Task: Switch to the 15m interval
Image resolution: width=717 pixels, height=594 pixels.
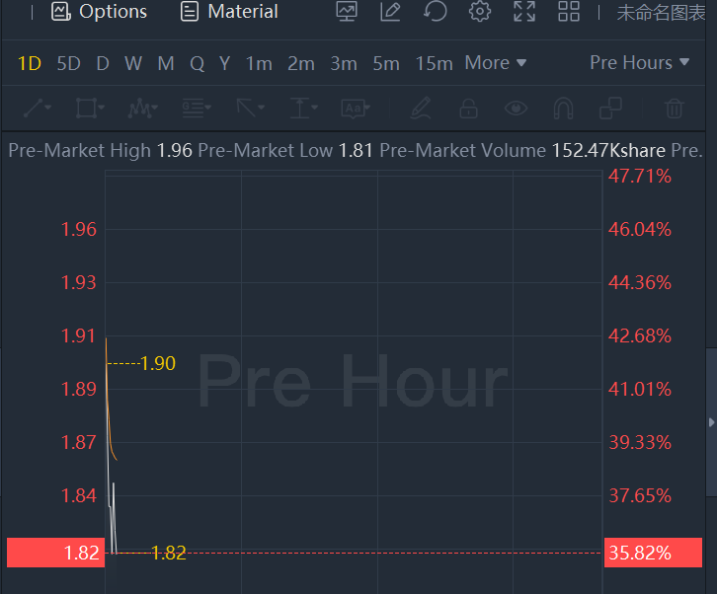Action: click(x=434, y=63)
